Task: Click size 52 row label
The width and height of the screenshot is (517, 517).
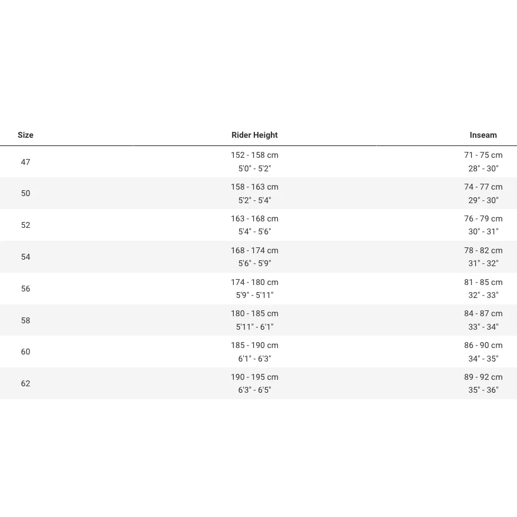Action: 25,225
